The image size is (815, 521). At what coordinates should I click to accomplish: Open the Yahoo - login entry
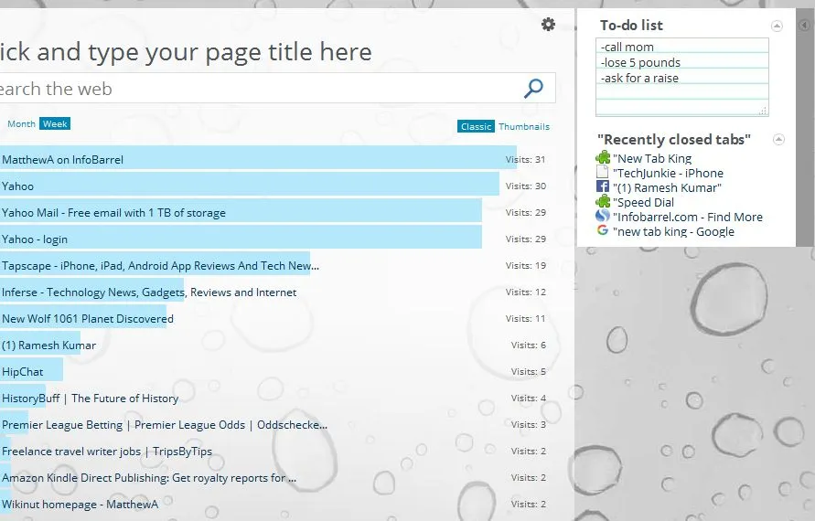[35, 239]
